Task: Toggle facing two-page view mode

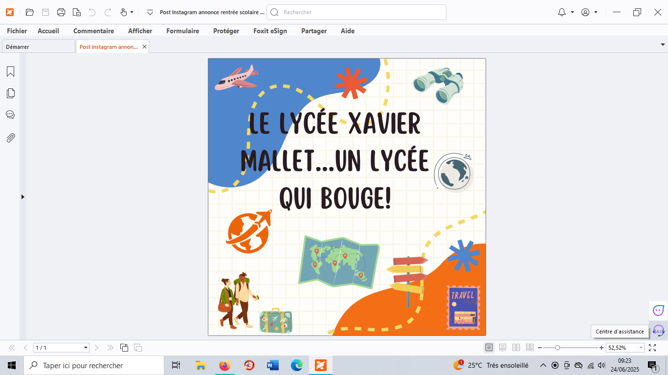Action: [516, 348]
